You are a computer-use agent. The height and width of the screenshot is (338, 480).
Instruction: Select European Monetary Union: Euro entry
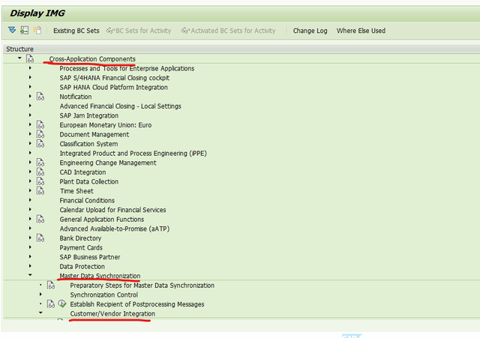point(105,125)
